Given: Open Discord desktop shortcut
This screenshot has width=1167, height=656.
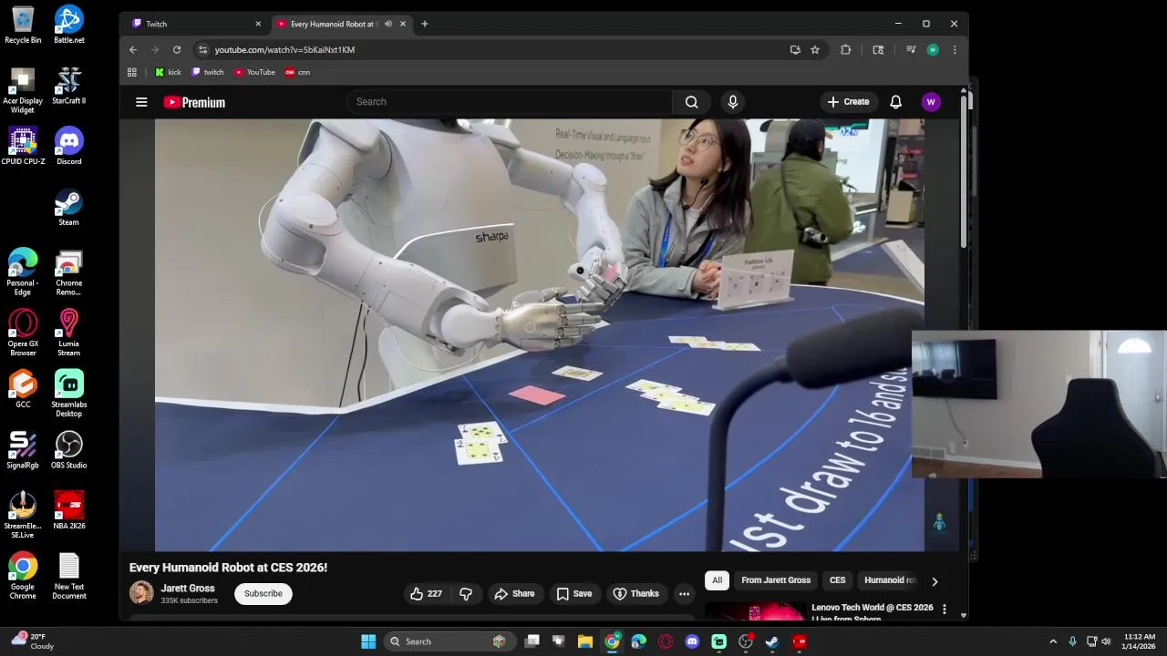Looking at the screenshot, I should (68, 146).
